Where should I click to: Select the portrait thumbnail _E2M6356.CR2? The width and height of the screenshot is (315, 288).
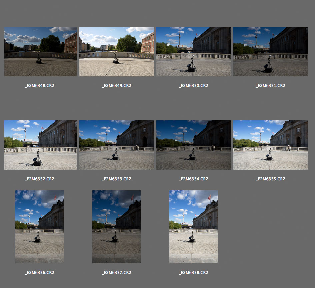pos(40,227)
